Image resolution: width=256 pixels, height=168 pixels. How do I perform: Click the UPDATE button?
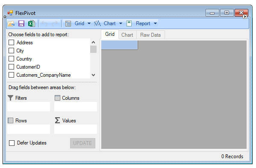[82, 143]
